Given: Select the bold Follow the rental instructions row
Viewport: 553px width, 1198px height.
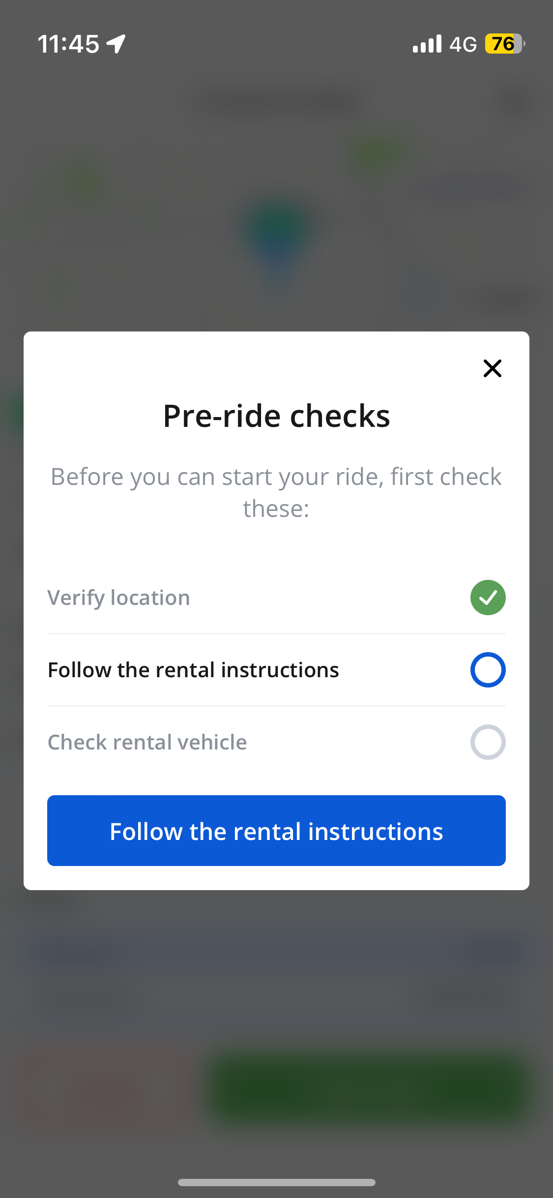Looking at the screenshot, I should tap(276, 670).
